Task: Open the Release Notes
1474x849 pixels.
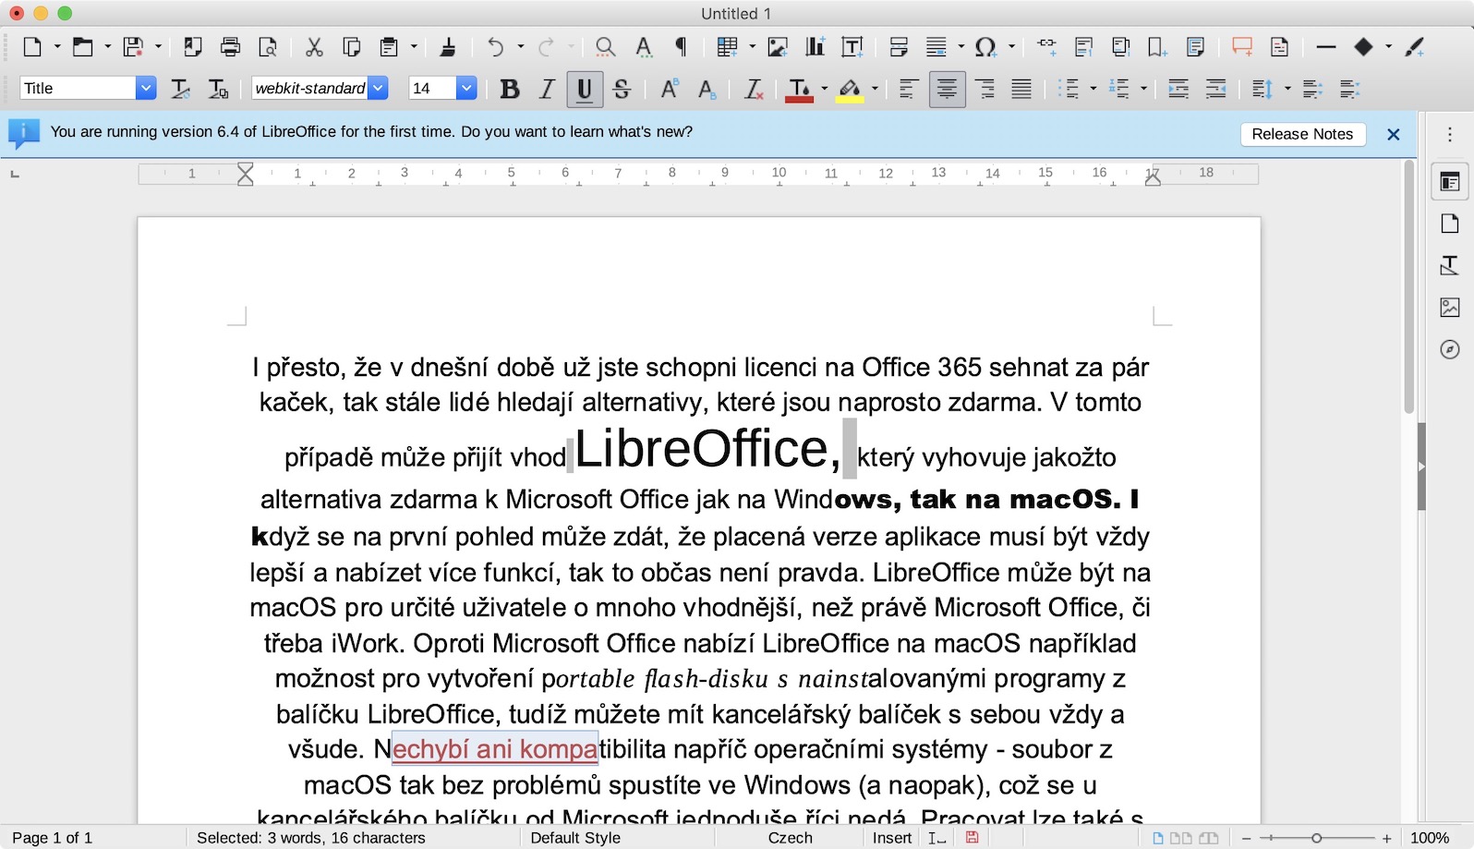Action: [x=1302, y=134]
